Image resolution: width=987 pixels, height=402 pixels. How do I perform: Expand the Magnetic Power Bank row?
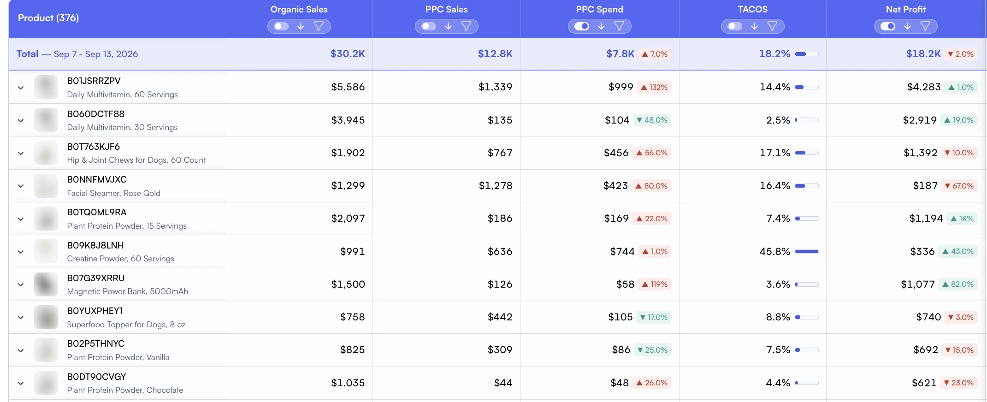click(x=21, y=284)
